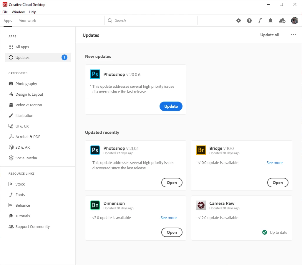Click the Social Media icon
This screenshot has width=302, height=265.
pyautogui.click(x=11, y=158)
